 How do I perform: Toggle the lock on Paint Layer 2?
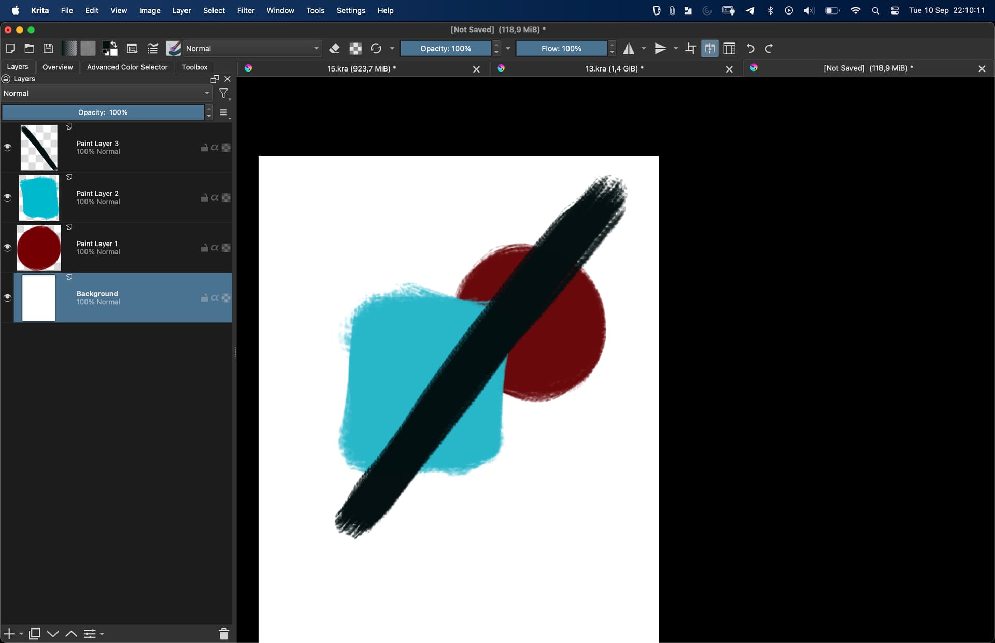tap(204, 198)
